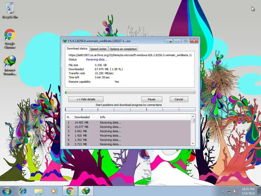Select the IDM taskbar button
The width and height of the screenshot is (261, 196).
(x=86, y=191)
